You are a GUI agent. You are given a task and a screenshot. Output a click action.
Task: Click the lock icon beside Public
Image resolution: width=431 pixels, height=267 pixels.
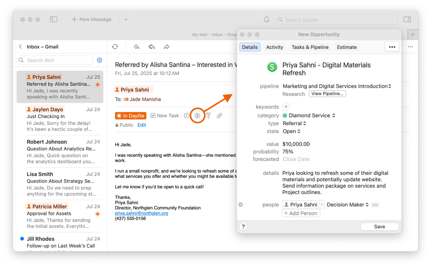(x=117, y=125)
